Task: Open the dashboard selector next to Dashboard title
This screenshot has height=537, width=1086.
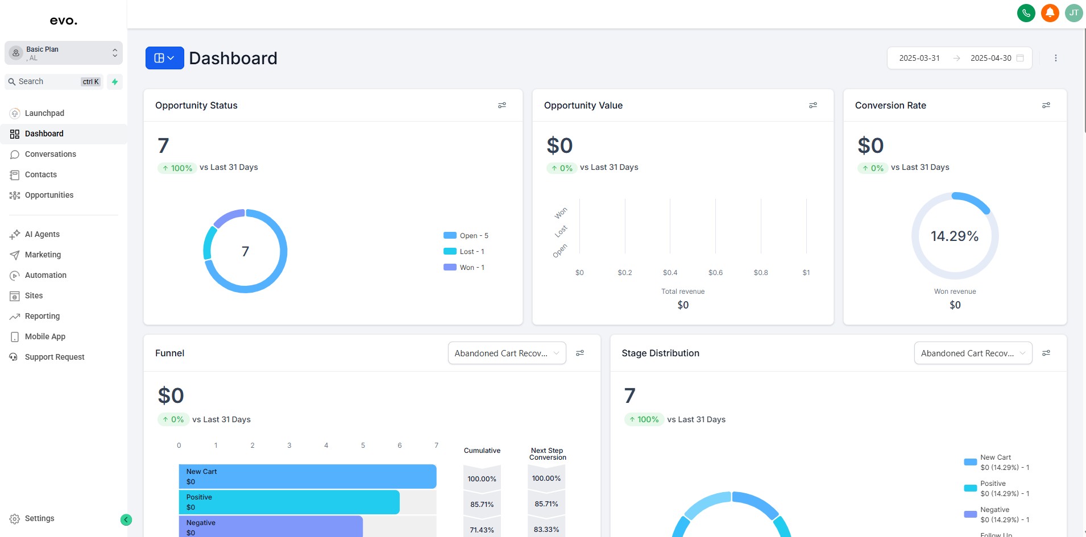Action: point(164,57)
